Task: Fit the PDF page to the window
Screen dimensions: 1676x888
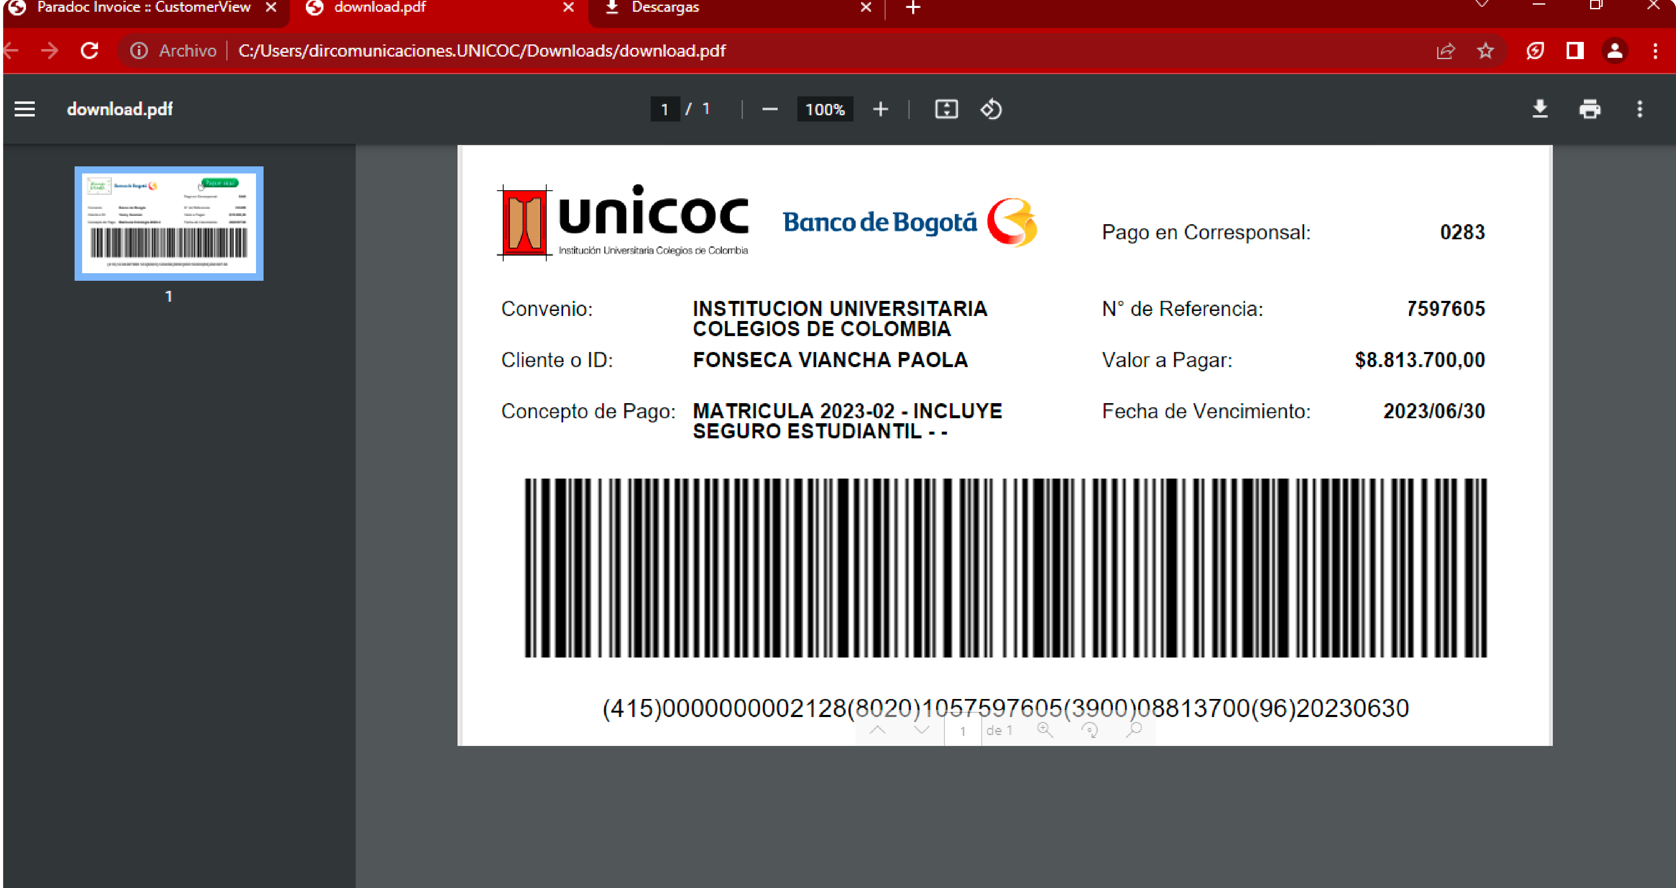Action: coord(947,109)
